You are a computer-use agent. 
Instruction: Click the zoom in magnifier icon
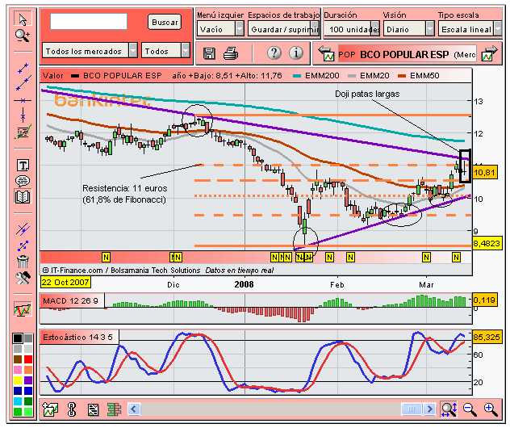pos(491,409)
